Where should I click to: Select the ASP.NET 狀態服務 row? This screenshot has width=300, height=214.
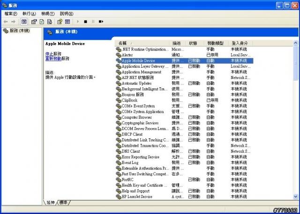[x=184, y=78]
